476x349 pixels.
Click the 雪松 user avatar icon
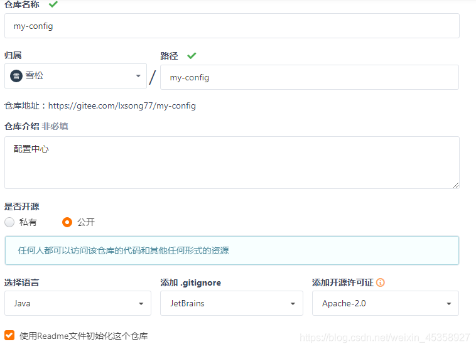tap(16, 76)
